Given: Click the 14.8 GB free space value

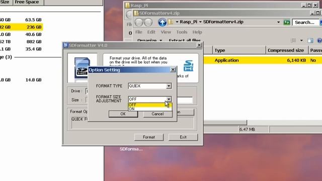Looking at the screenshot, I should pyautogui.click(x=33, y=80).
